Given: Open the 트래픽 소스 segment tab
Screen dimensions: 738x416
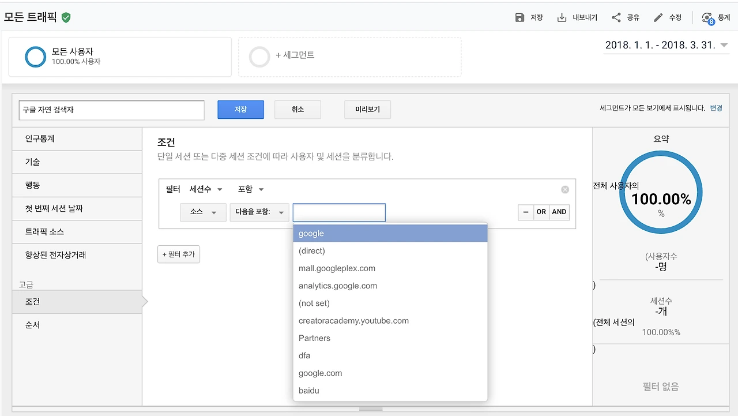Looking at the screenshot, I should (77, 231).
